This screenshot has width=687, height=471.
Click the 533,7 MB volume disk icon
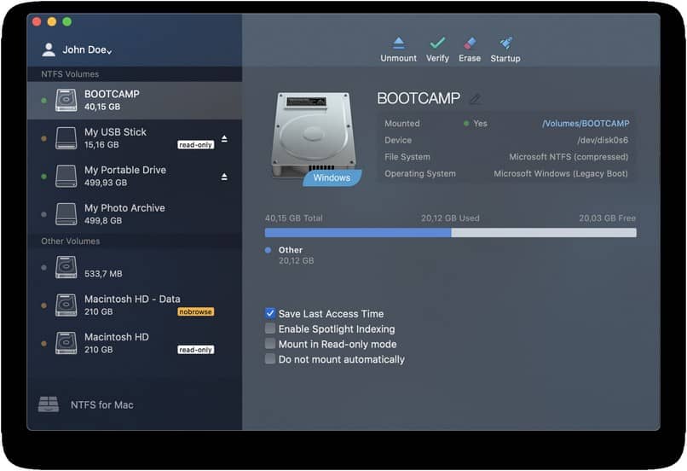tap(66, 267)
